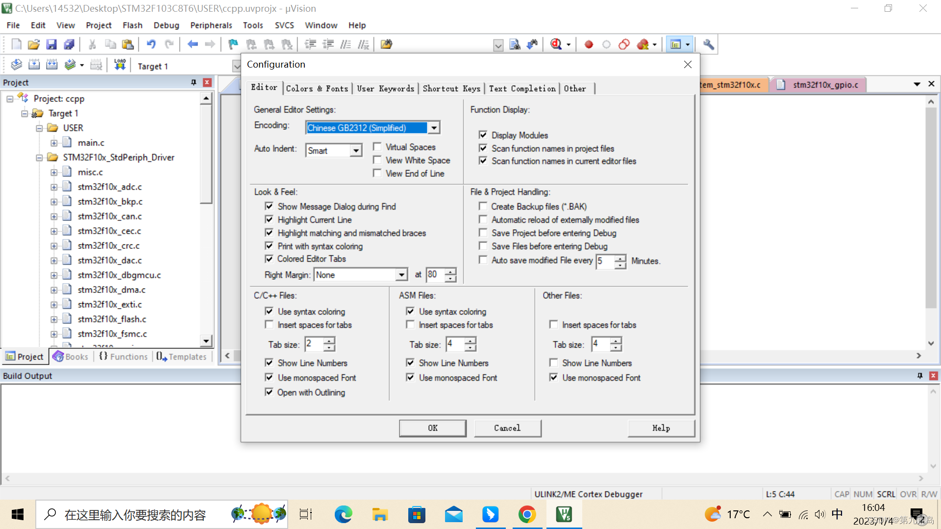Screen dimensions: 941x529
Task: Toggle Open with Outlining checkbox
Action: pos(269,392)
